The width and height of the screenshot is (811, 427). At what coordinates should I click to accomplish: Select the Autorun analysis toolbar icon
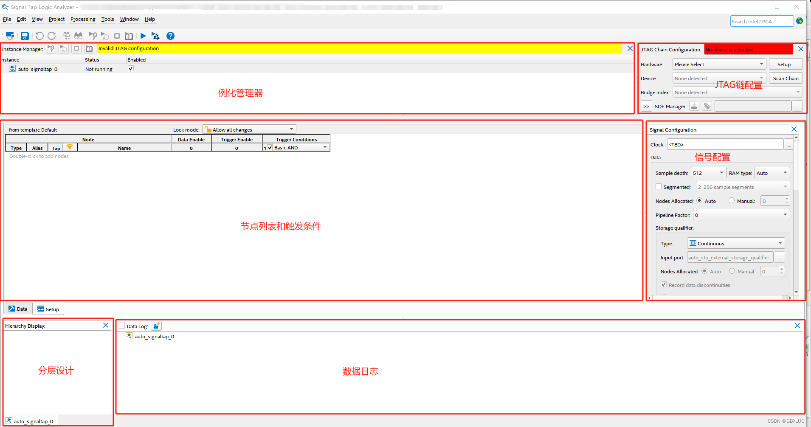155,36
